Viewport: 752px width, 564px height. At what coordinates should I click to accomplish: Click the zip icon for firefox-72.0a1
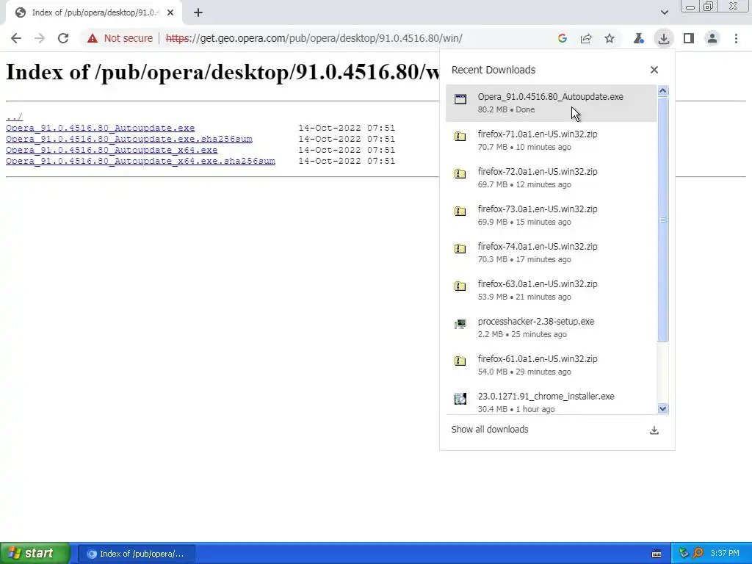460,173
